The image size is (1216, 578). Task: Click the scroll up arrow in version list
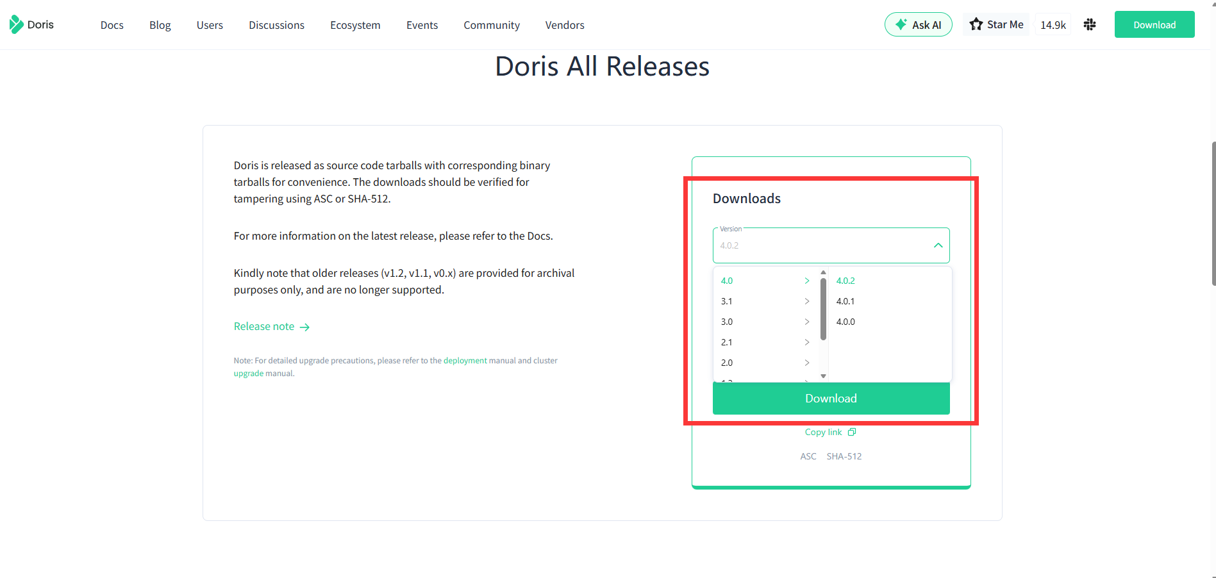pos(823,272)
